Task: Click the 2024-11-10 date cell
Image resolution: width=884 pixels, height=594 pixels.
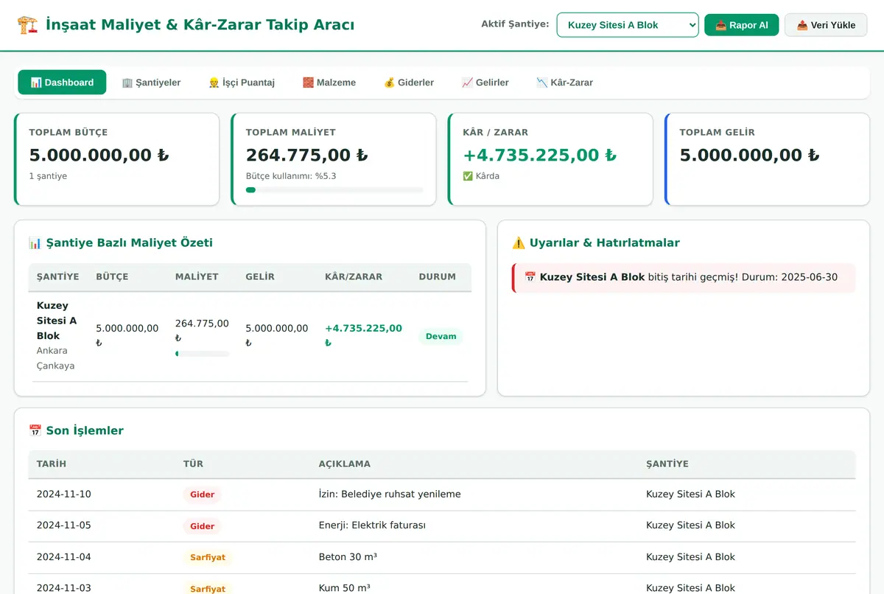Action: pyautogui.click(x=64, y=495)
